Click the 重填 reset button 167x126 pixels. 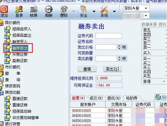click(87, 69)
